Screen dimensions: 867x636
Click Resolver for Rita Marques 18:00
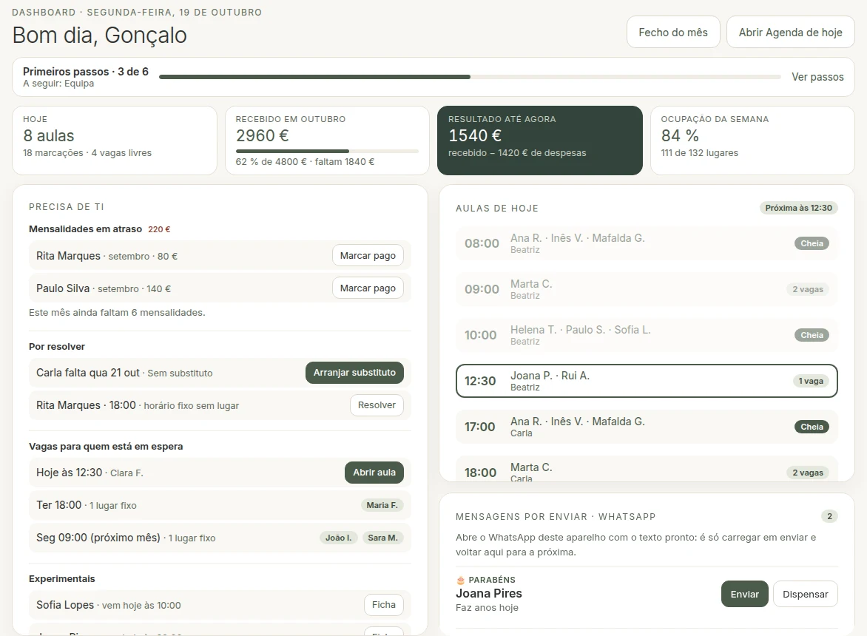click(377, 405)
